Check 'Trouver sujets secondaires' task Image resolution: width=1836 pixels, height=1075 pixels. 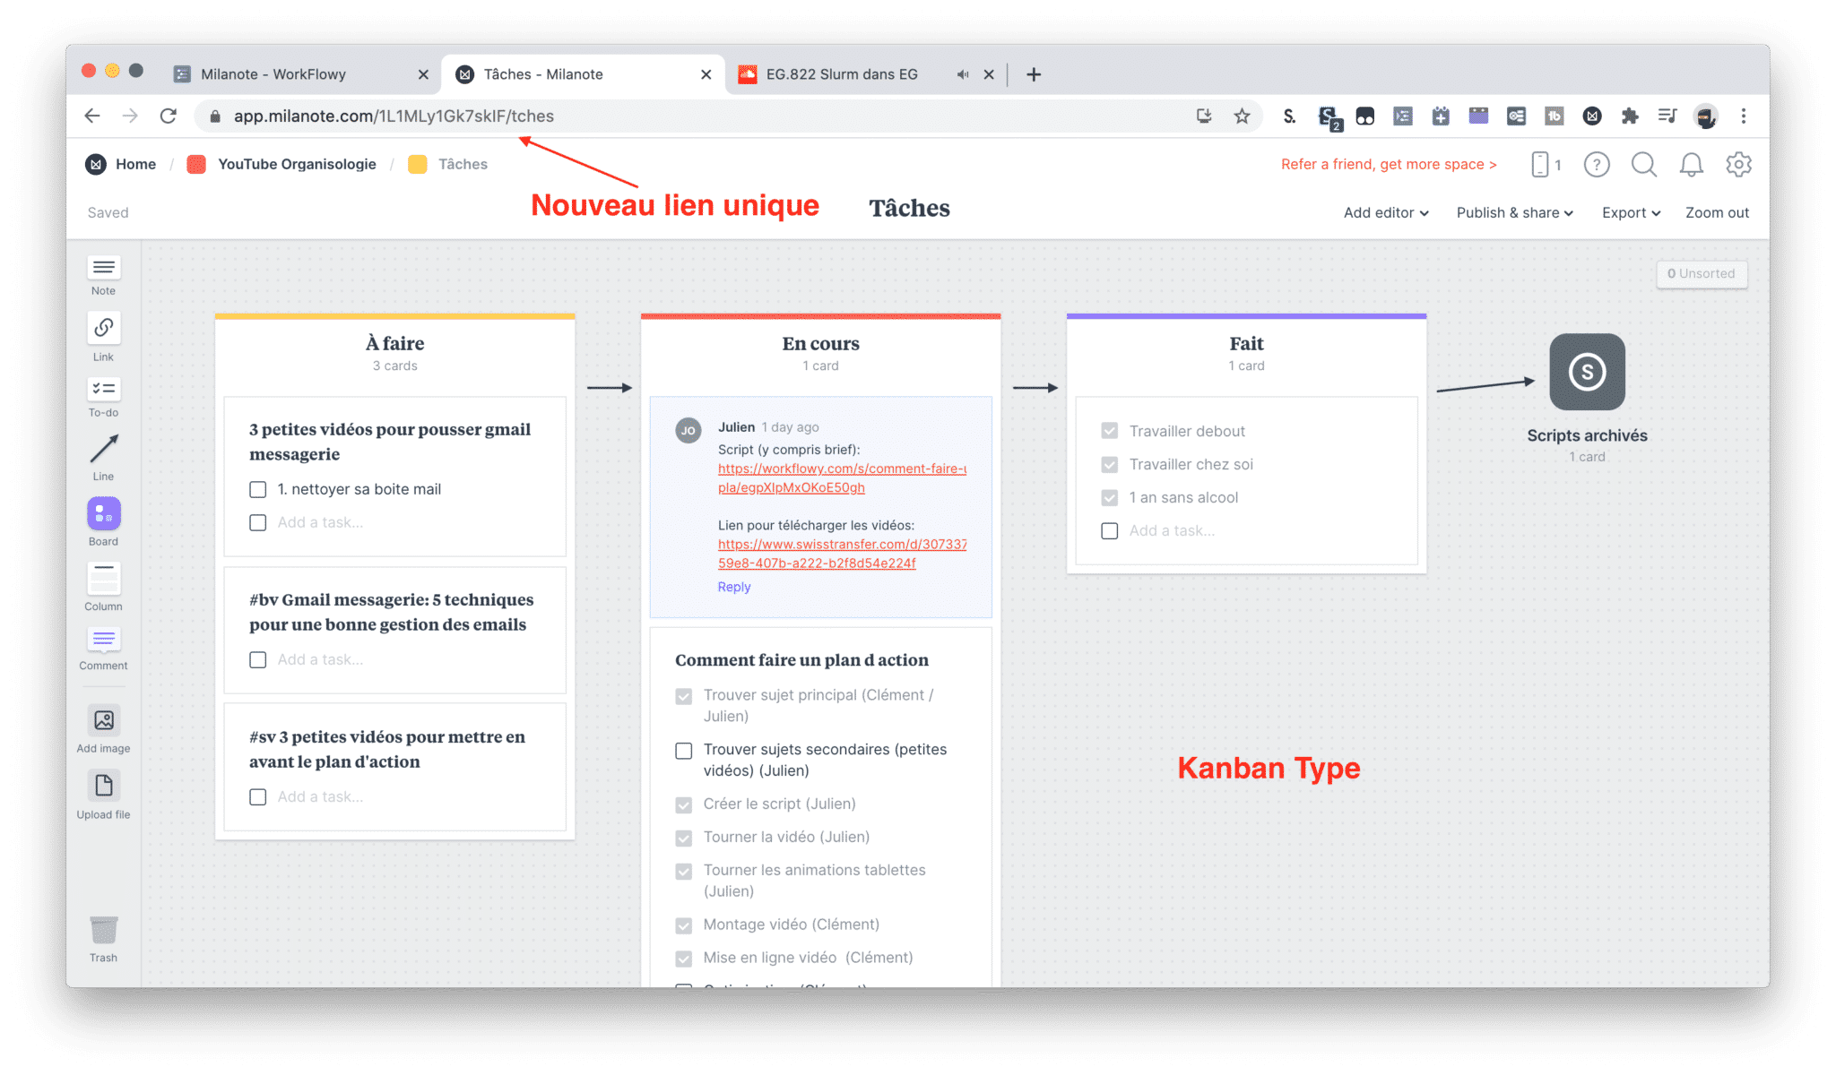(684, 750)
